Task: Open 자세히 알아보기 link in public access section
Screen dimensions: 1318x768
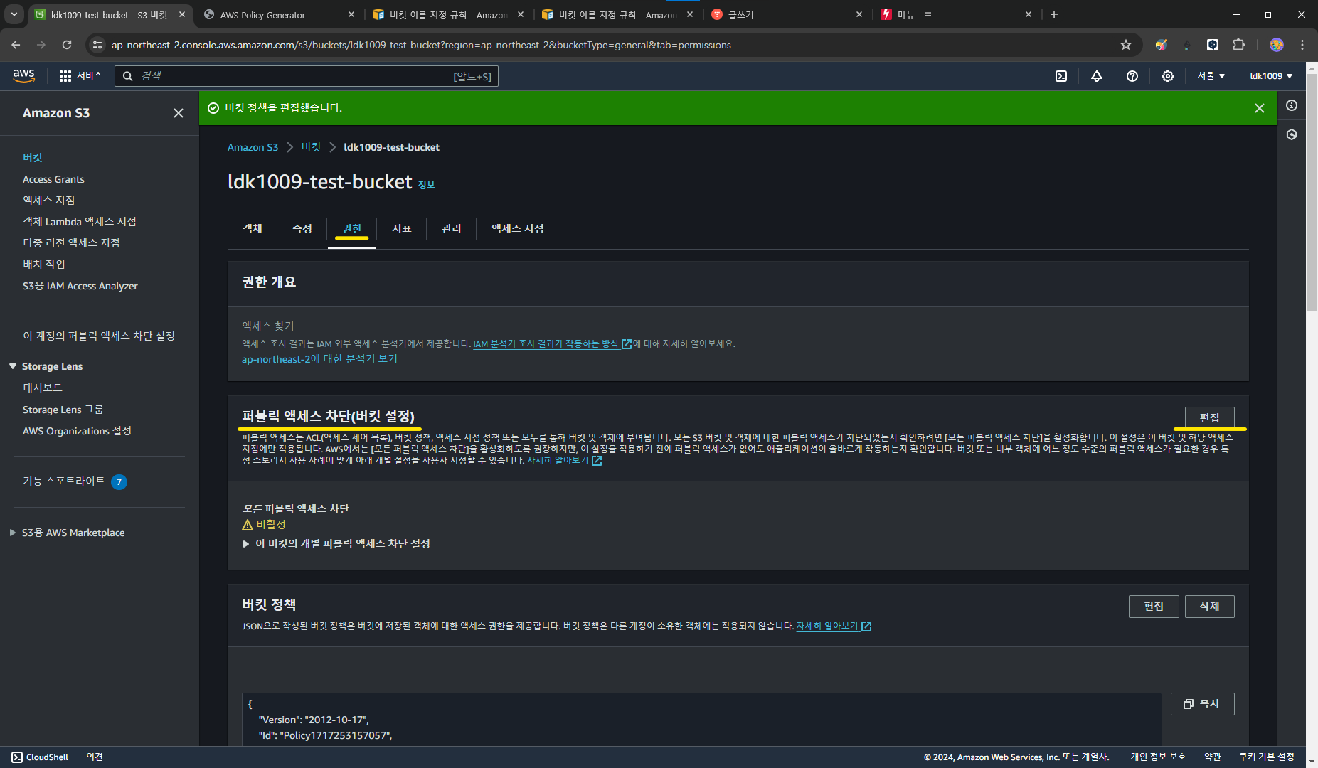Action: tap(564, 461)
